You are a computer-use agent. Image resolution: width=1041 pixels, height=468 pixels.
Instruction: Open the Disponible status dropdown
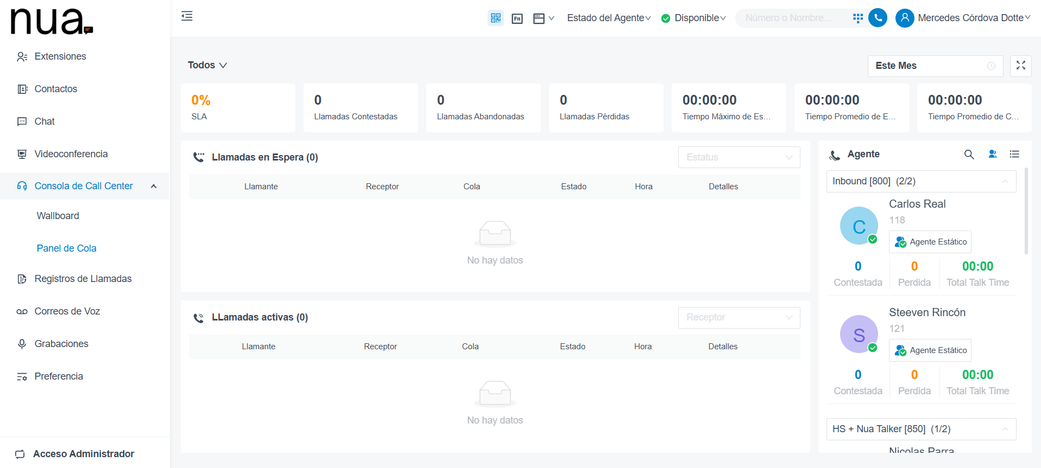point(693,18)
